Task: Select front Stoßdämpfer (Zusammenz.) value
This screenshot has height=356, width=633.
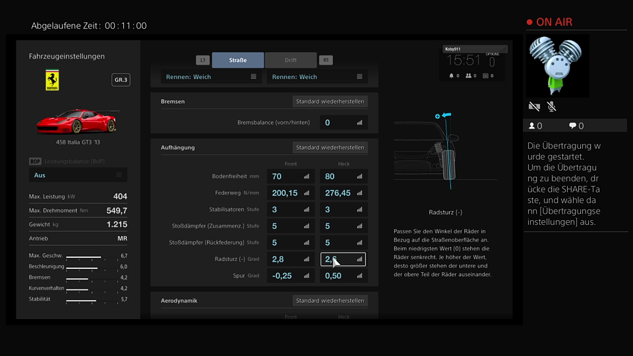Action: (291, 226)
